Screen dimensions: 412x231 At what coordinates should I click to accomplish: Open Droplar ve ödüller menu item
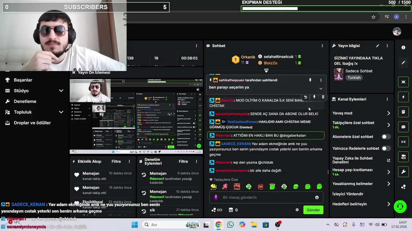point(32,123)
